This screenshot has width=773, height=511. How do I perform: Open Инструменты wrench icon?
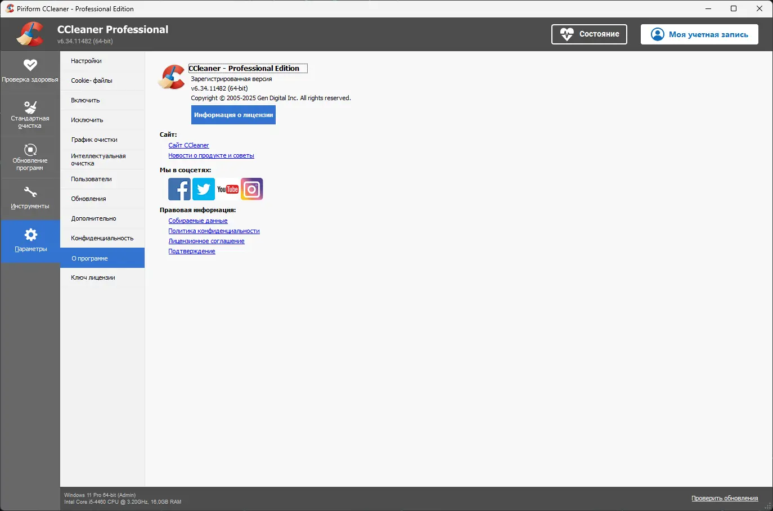30,192
